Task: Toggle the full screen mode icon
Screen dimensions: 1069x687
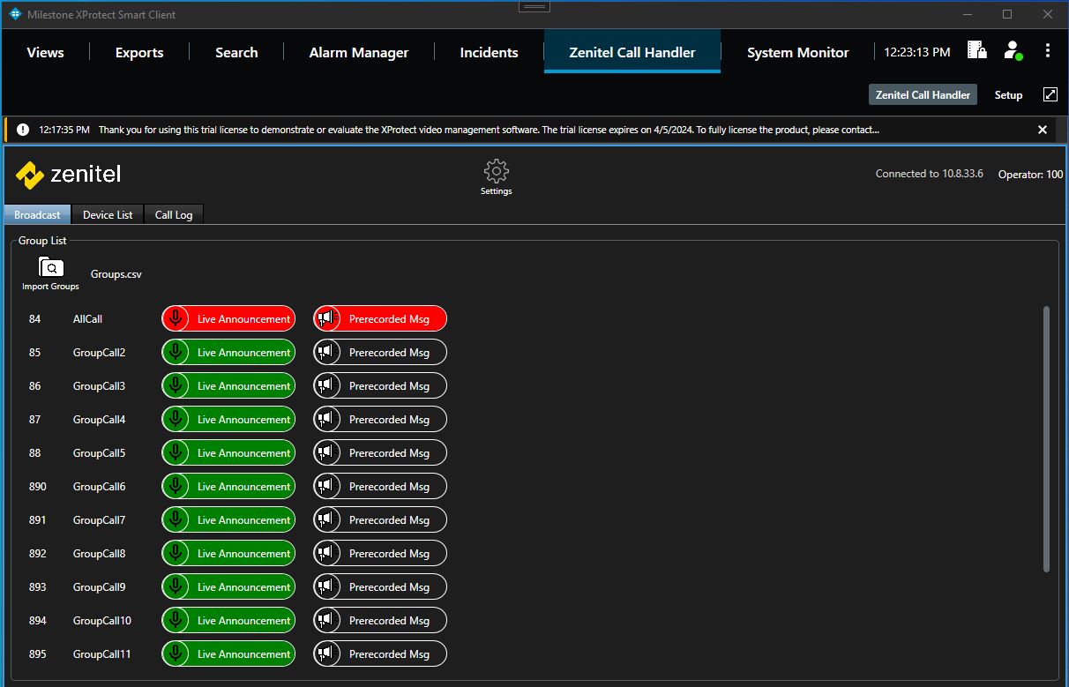Action: pyautogui.click(x=1050, y=94)
